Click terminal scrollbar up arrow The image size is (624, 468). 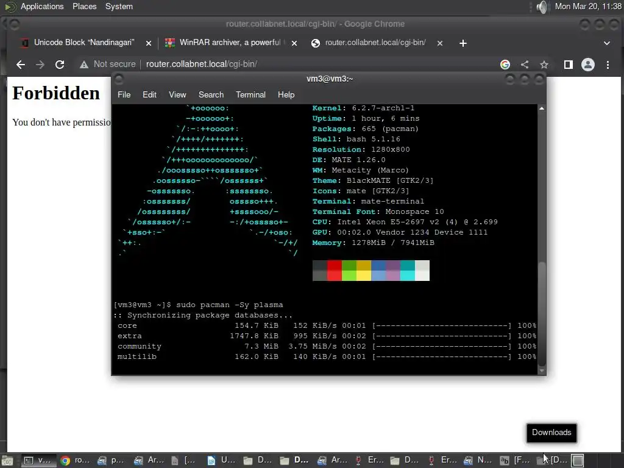click(x=542, y=108)
